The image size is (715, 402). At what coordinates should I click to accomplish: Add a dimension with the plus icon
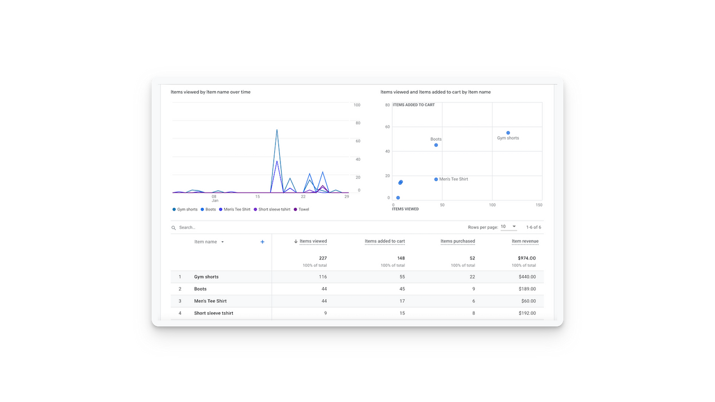coord(263,242)
